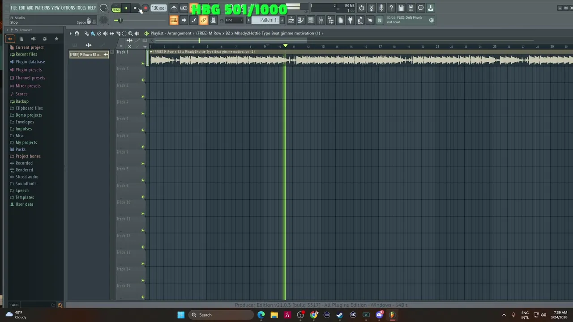Image resolution: width=573 pixels, height=322 pixels.
Task: Open the ADD menu
Action: 30,8
